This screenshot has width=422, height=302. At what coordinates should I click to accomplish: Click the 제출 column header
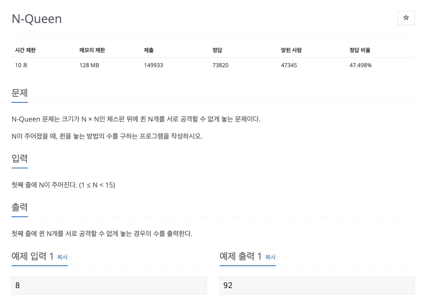(149, 50)
